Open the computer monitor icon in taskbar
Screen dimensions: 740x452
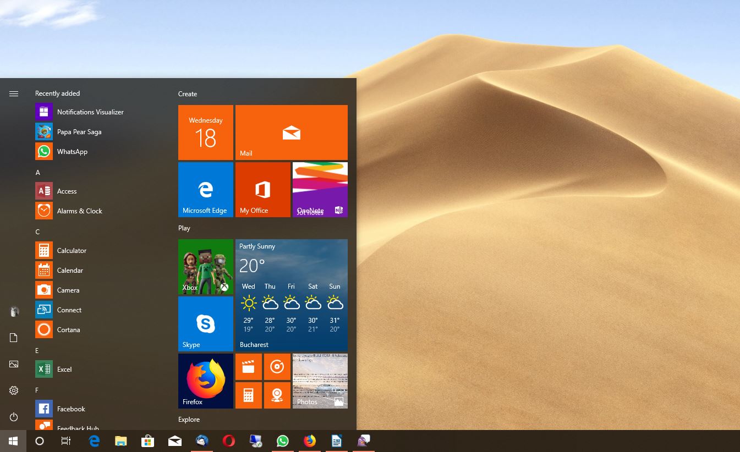click(256, 441)
